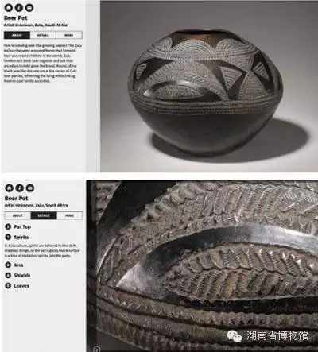Image resolution: width=318 pixels, height=352 pixels.
Task: Open the More tab in upper panel
Action: (x=69, y=35)
